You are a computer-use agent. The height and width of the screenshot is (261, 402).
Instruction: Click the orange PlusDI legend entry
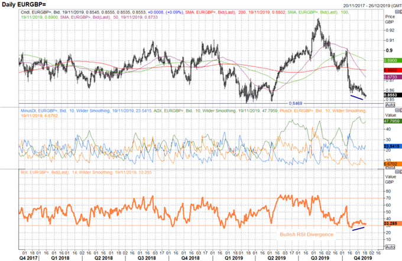coord(323,111)
